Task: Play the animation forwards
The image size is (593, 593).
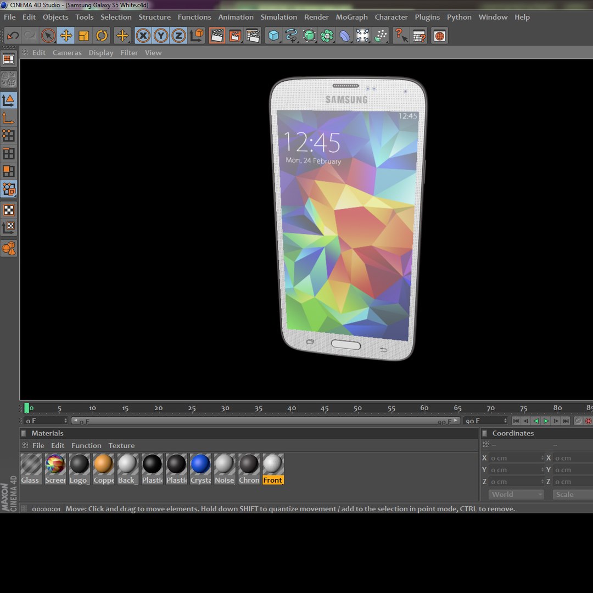Action: [x=546, y=421]
